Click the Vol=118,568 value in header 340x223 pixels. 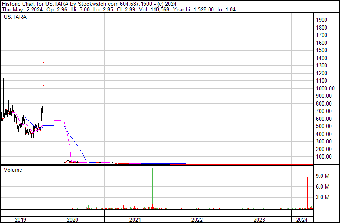(154, 9)
